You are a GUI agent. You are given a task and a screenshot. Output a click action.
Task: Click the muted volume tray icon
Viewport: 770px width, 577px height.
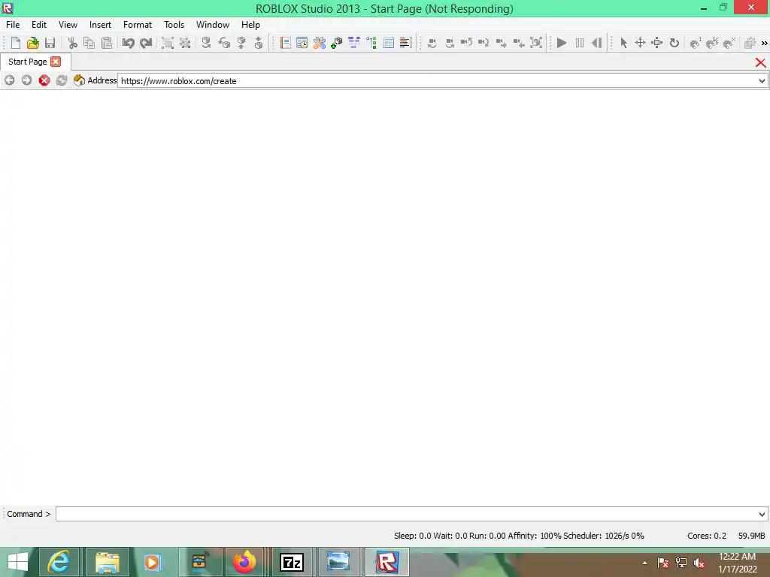pos(699,563)
